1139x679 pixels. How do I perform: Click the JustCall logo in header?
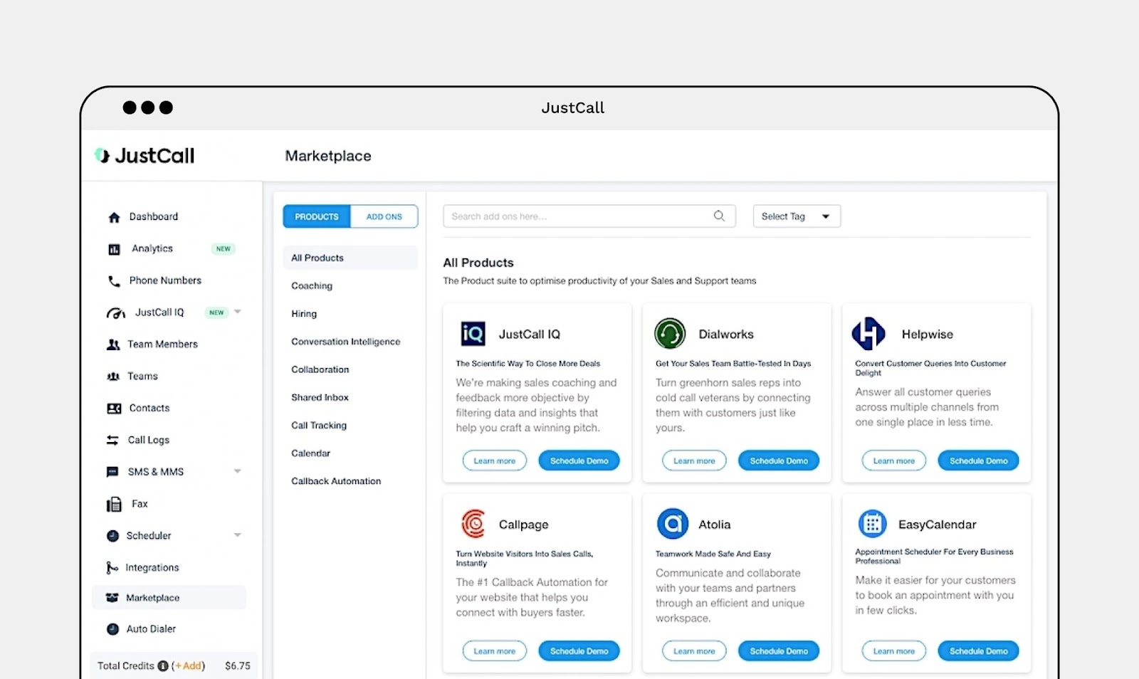pos(145,156)
